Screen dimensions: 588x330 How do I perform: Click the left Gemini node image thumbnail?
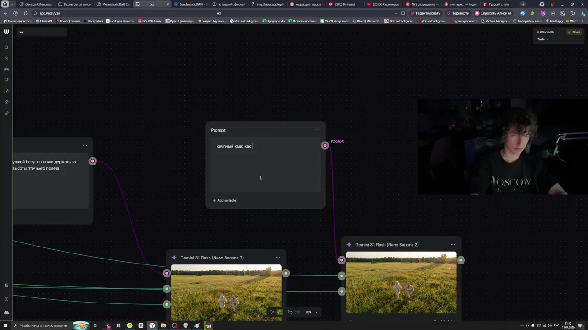point(226,292)
